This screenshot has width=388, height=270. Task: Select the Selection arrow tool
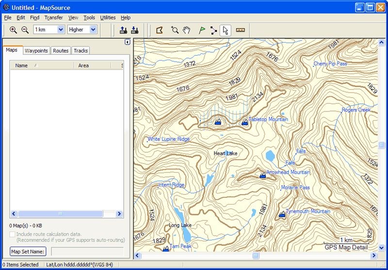pyautogui.click(x=226, y=31)
